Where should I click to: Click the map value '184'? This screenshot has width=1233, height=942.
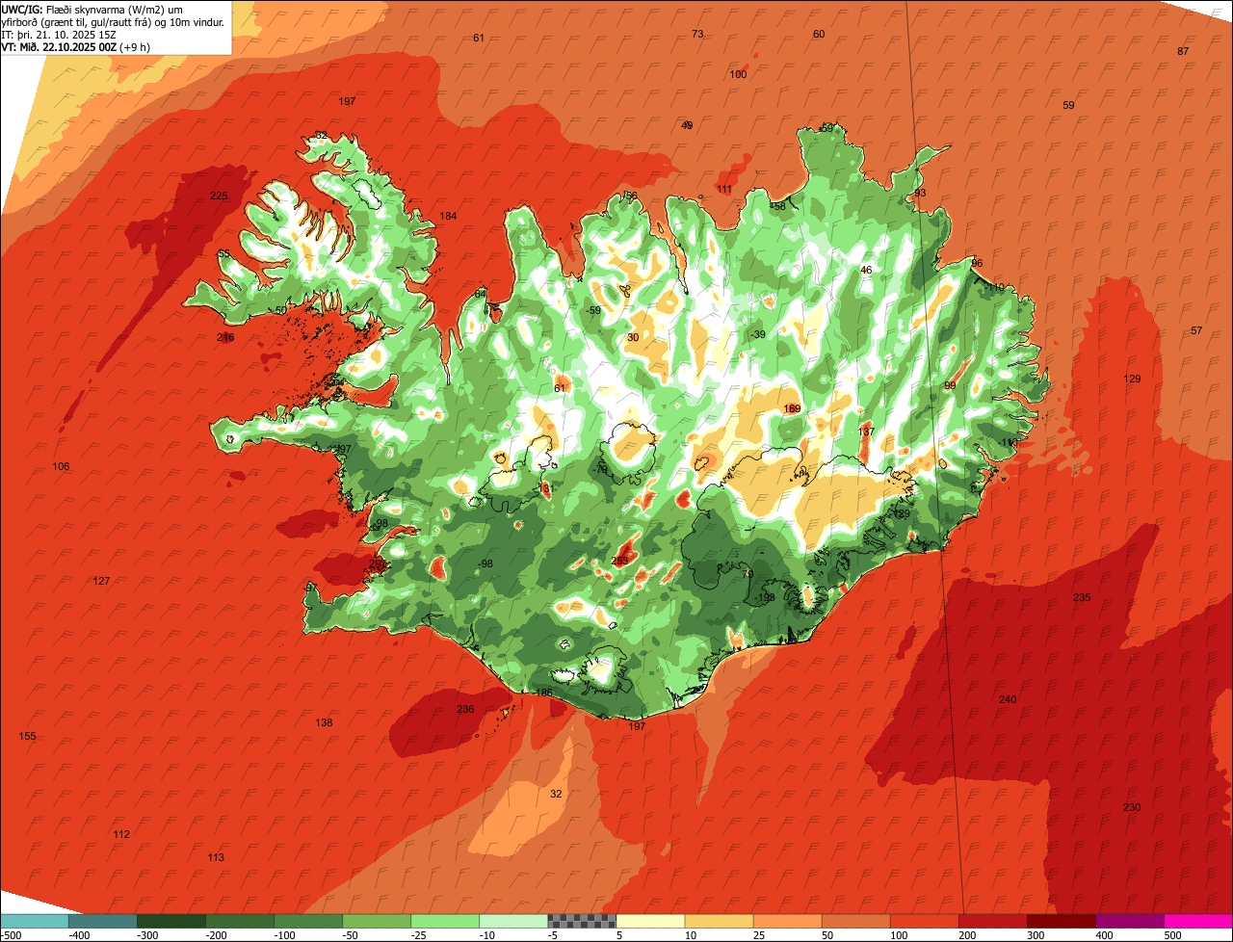pyautogui.click(x=448, y=216)
